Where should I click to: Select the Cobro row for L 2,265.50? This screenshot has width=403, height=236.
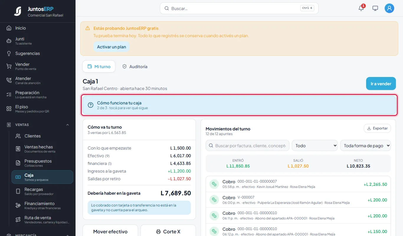(298, 184)
